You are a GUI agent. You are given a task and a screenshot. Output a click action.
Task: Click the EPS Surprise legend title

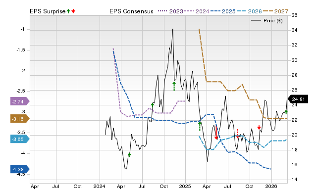pos(48,11)
